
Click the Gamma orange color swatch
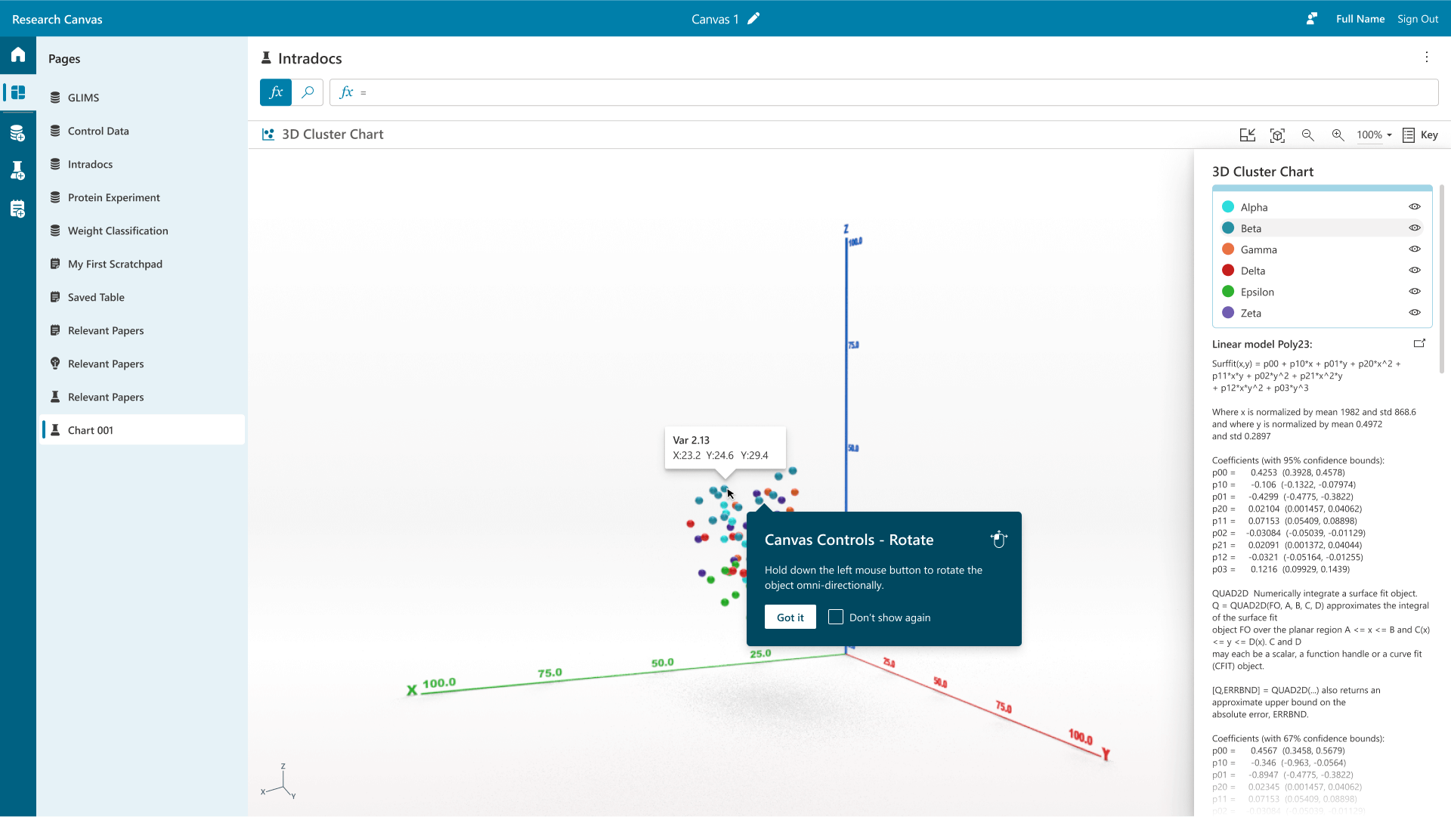pyautogui.click(x=1228, y=249)
